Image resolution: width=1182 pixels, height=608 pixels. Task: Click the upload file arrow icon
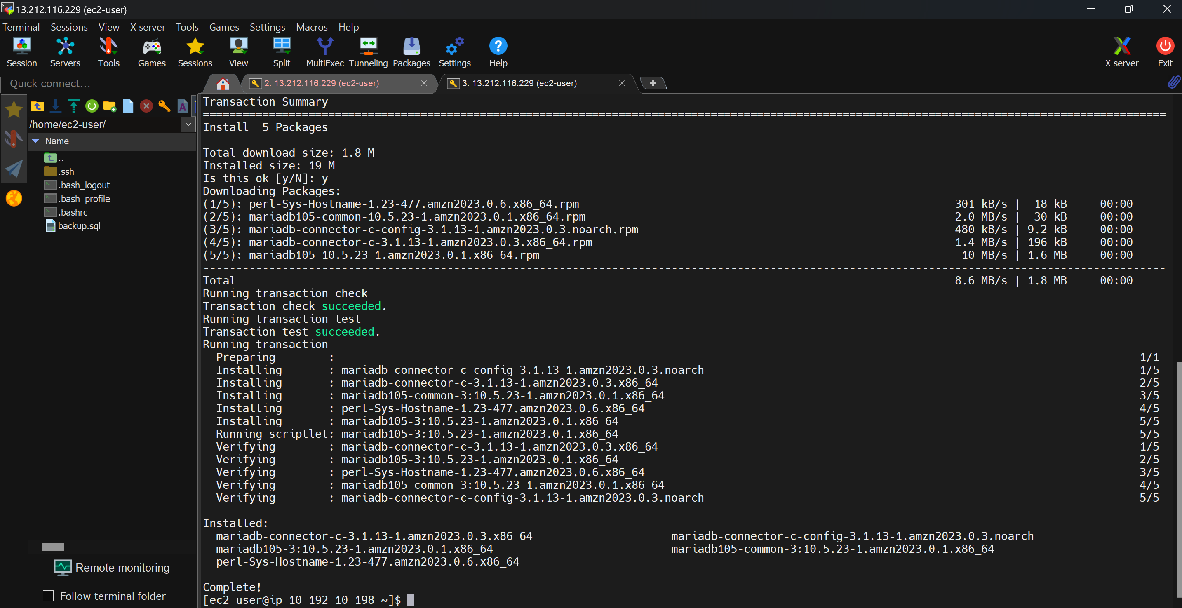(x=73, y=106)
